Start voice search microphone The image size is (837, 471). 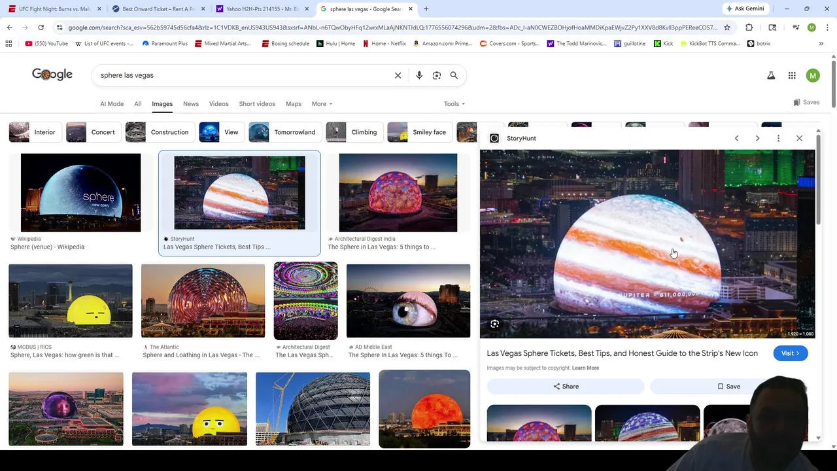(419, 75)
